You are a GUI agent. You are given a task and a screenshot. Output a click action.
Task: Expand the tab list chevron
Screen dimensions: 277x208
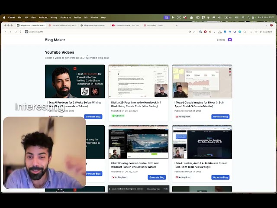click(266, 25)
